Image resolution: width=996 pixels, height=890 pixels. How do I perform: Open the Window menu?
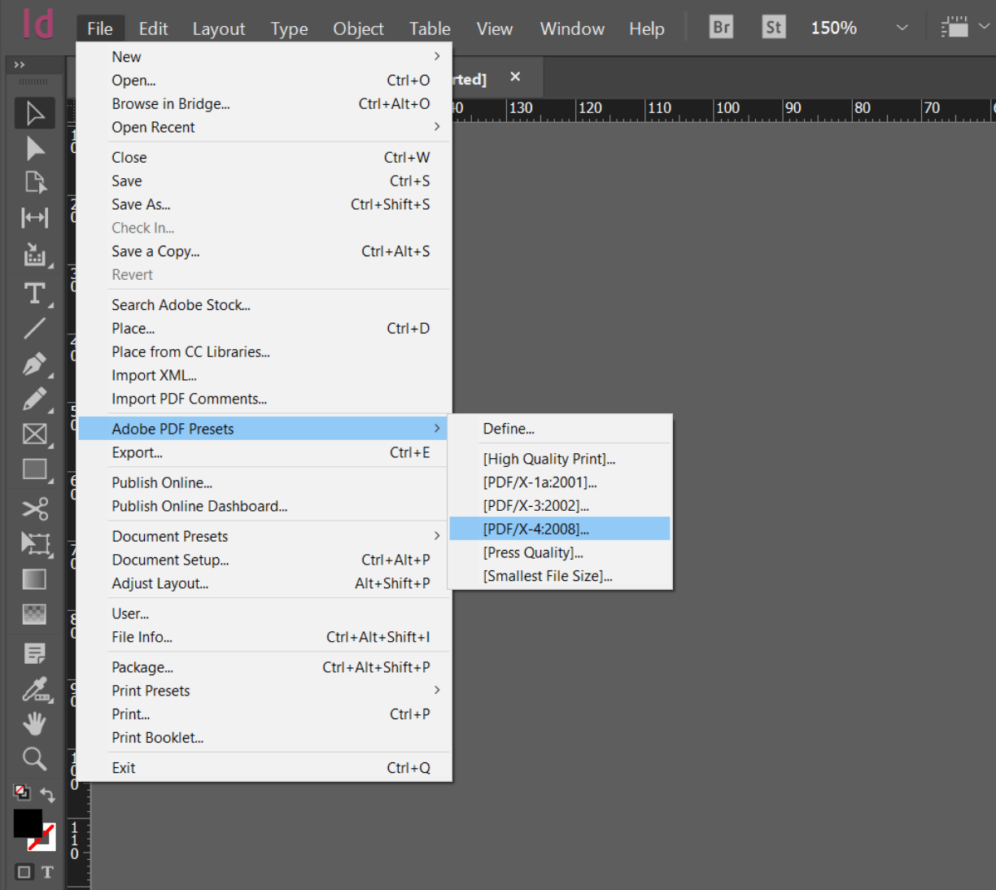pyautogui.click(x=572, y=28)
